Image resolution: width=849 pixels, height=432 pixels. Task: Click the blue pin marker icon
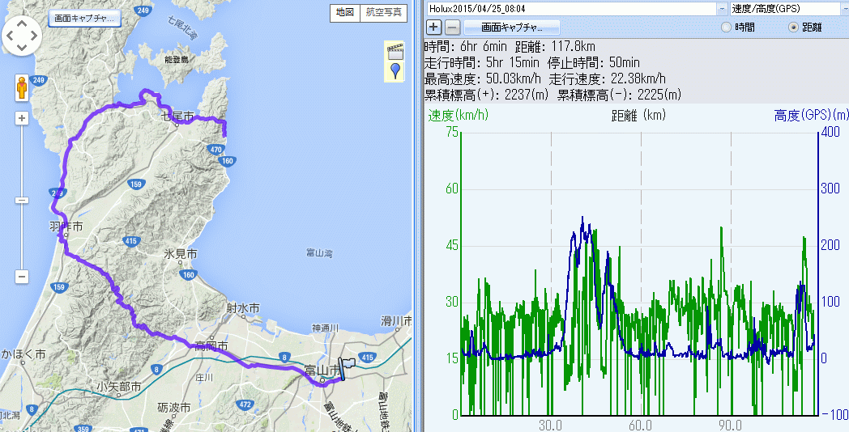(395, 71)
